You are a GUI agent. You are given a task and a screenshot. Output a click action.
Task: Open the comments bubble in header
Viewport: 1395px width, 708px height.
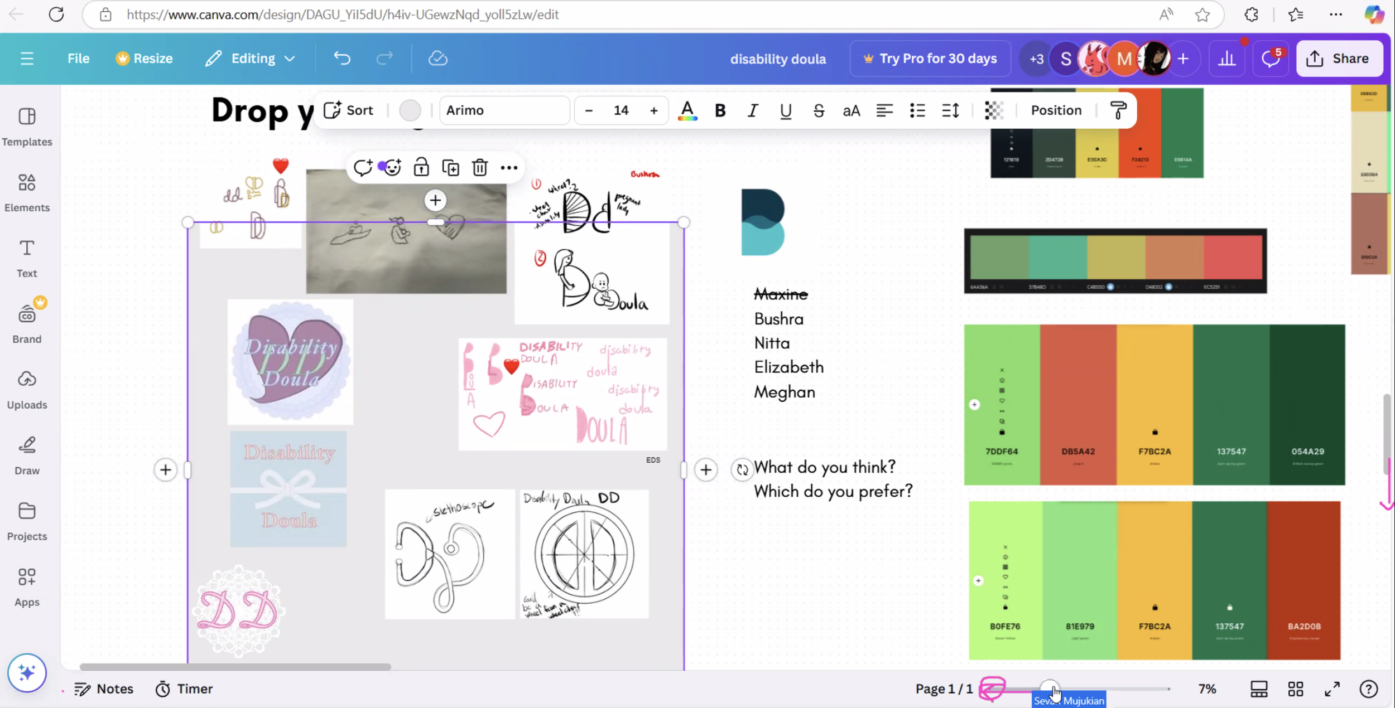pos(1270,59)
